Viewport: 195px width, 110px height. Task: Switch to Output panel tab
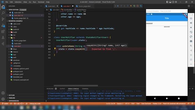click(x=62, y=89)
